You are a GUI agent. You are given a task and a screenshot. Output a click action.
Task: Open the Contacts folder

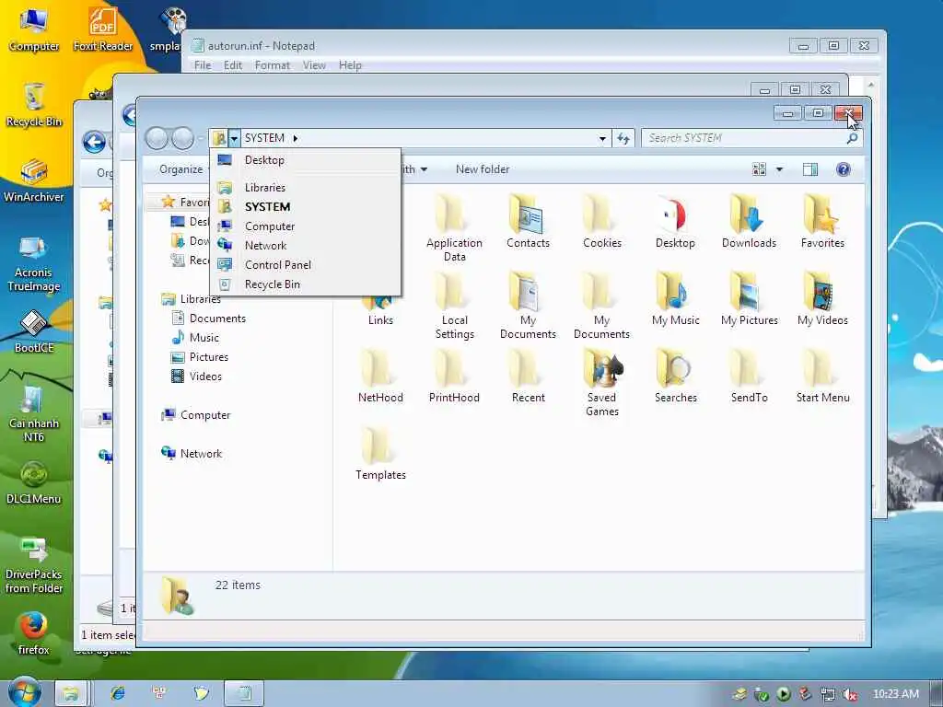pyautogui.click(x=528, y=221)
